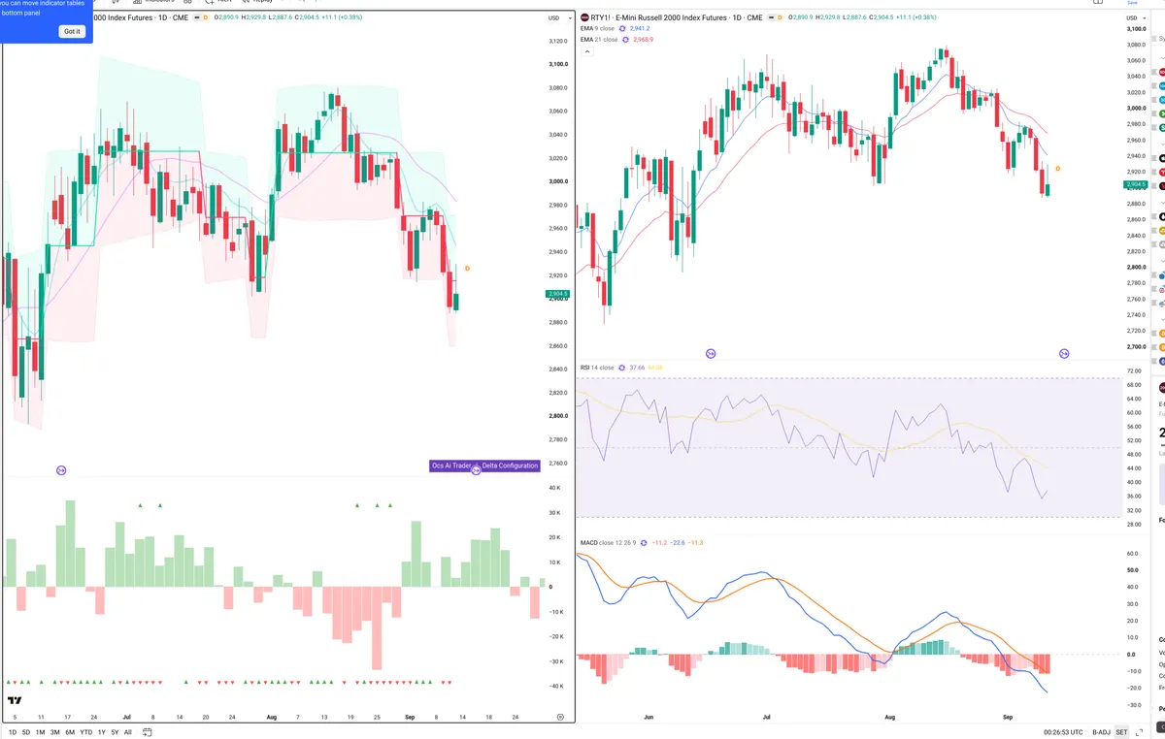Click the icon beside EMA 21 close
Viewport: 1165px width, 739px height.
pos(624,40)
